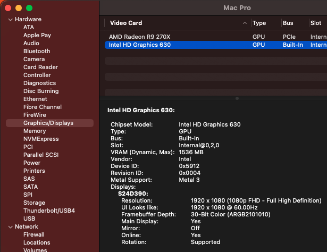Select Thunderbolt/USB4 entry

tap(49, 211)
